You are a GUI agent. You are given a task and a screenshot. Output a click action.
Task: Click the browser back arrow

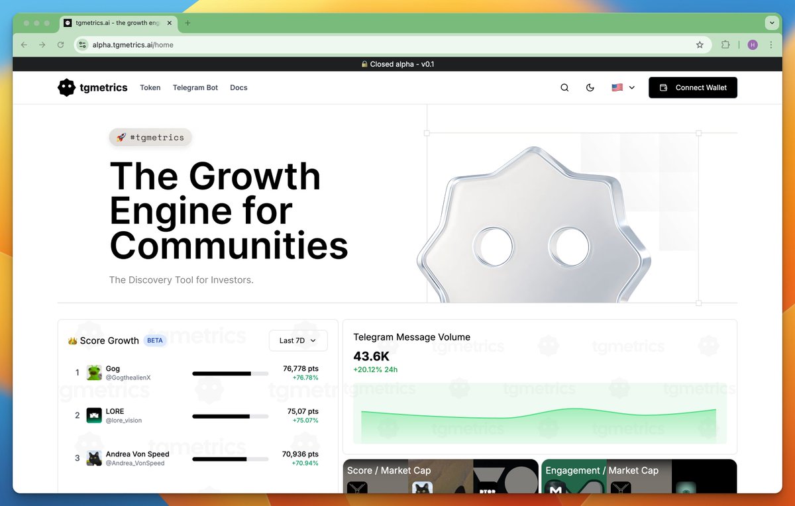(x=25, y=45)
